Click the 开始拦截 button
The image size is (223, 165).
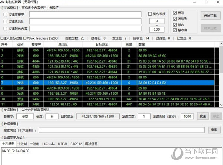coord(211,16)
